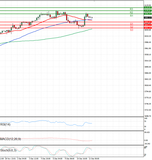Select the S3 support label
This screenshot has height=160, width=152.
click(x=131, y=30)
